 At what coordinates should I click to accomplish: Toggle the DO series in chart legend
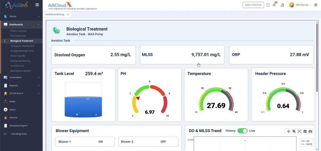(306, 141)
